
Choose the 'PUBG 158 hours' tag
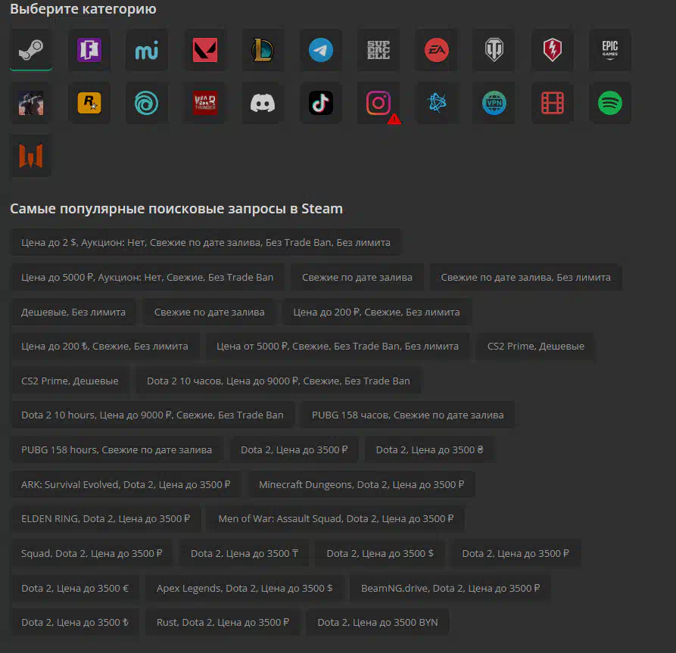117,450
